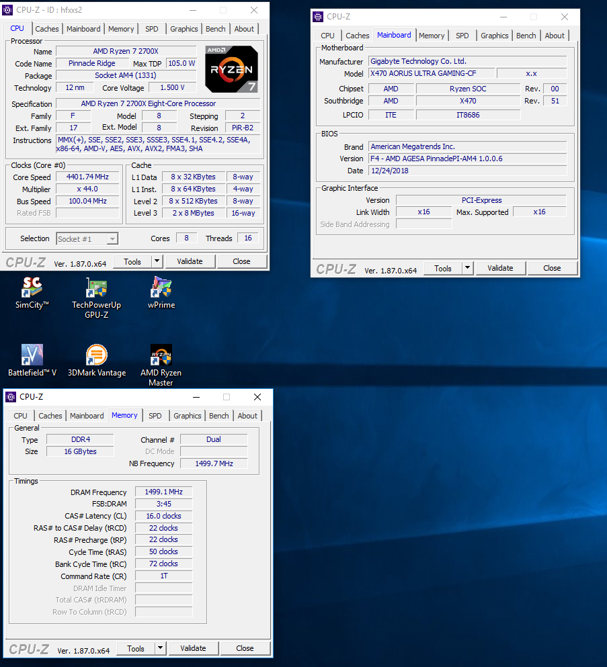The image size is (607, 667).
Task: Click CAS# Latency value 16.0 clocks
Action: click(x=164, y=516)
